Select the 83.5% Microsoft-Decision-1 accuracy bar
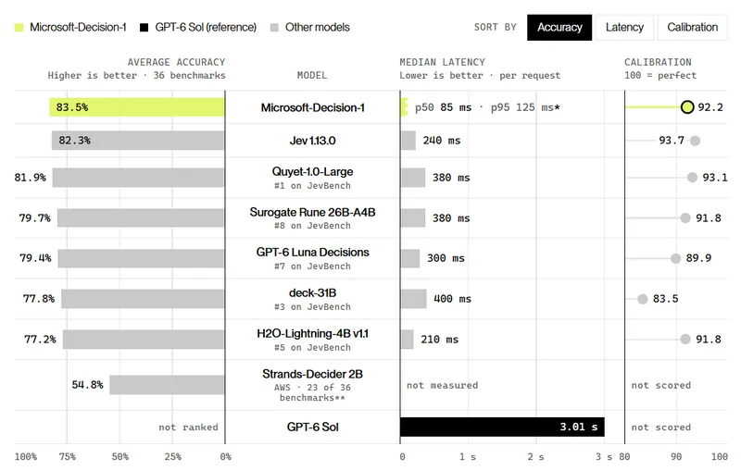The image size is (741, 471). (x=137, y=107)
